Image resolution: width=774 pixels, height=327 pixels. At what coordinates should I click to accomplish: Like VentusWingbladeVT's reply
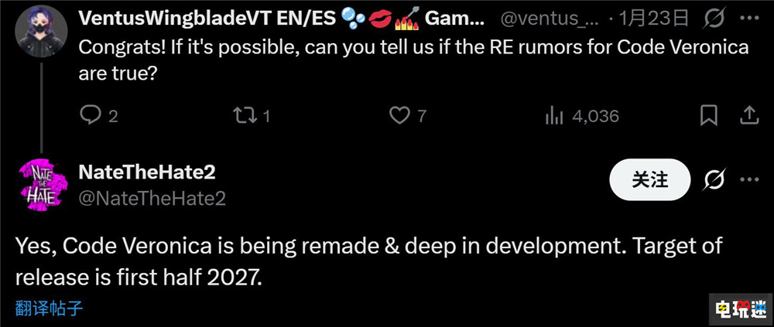[x=399, y=116]
